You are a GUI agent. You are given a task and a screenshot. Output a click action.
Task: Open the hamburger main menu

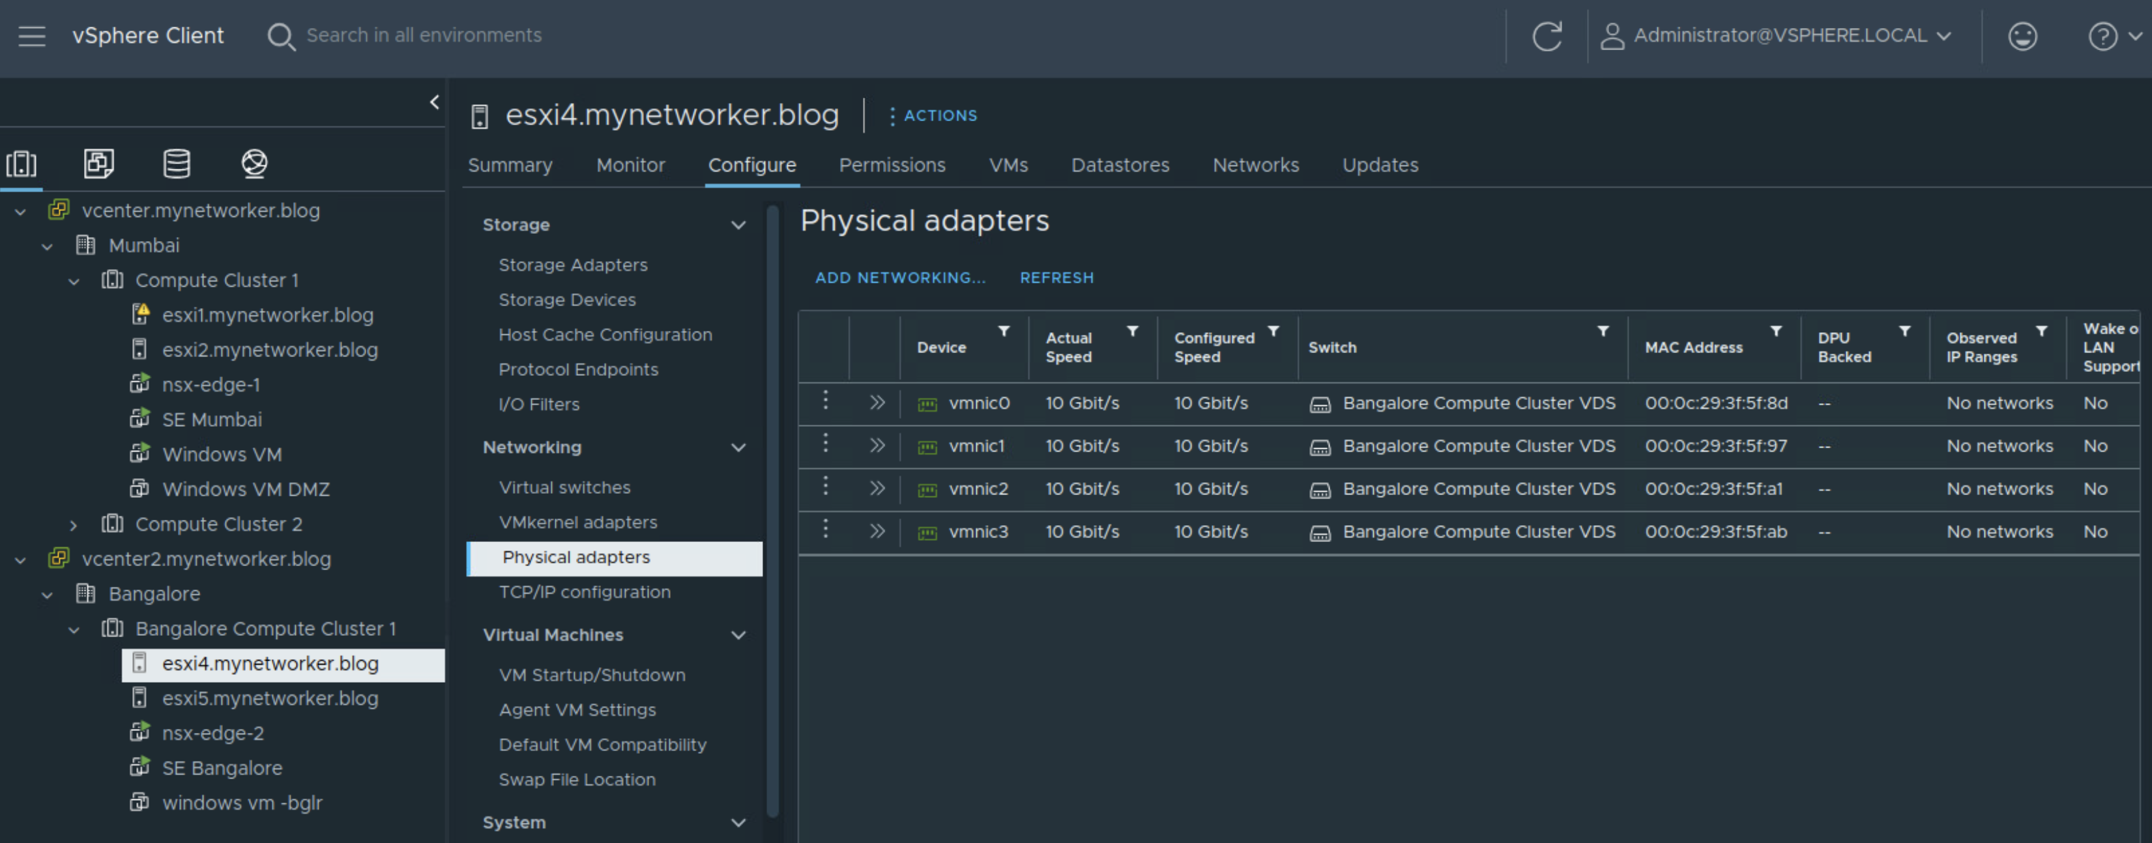click(x=32, y=36)
